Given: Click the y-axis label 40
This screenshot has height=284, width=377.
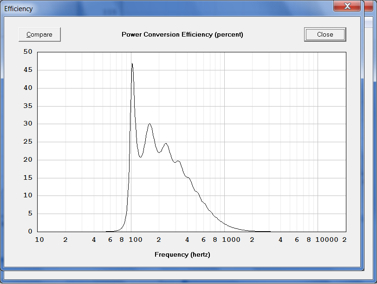Looking at the screenshot, I should (28, 88).
